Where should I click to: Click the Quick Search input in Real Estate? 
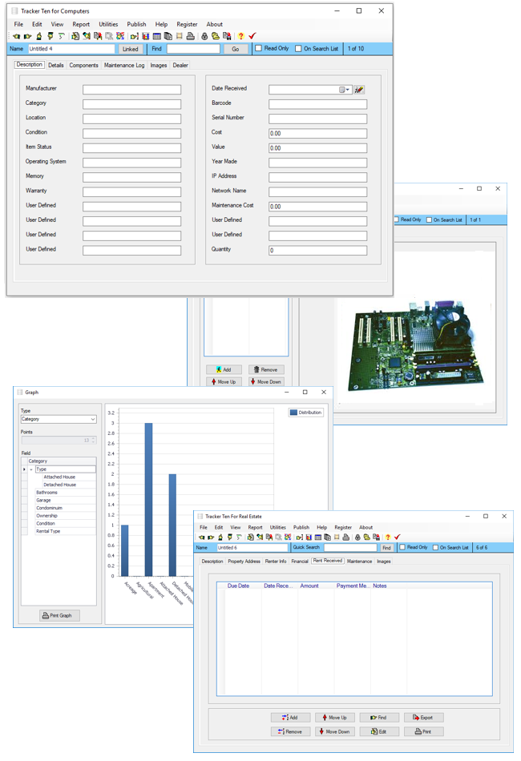point(350,547)
